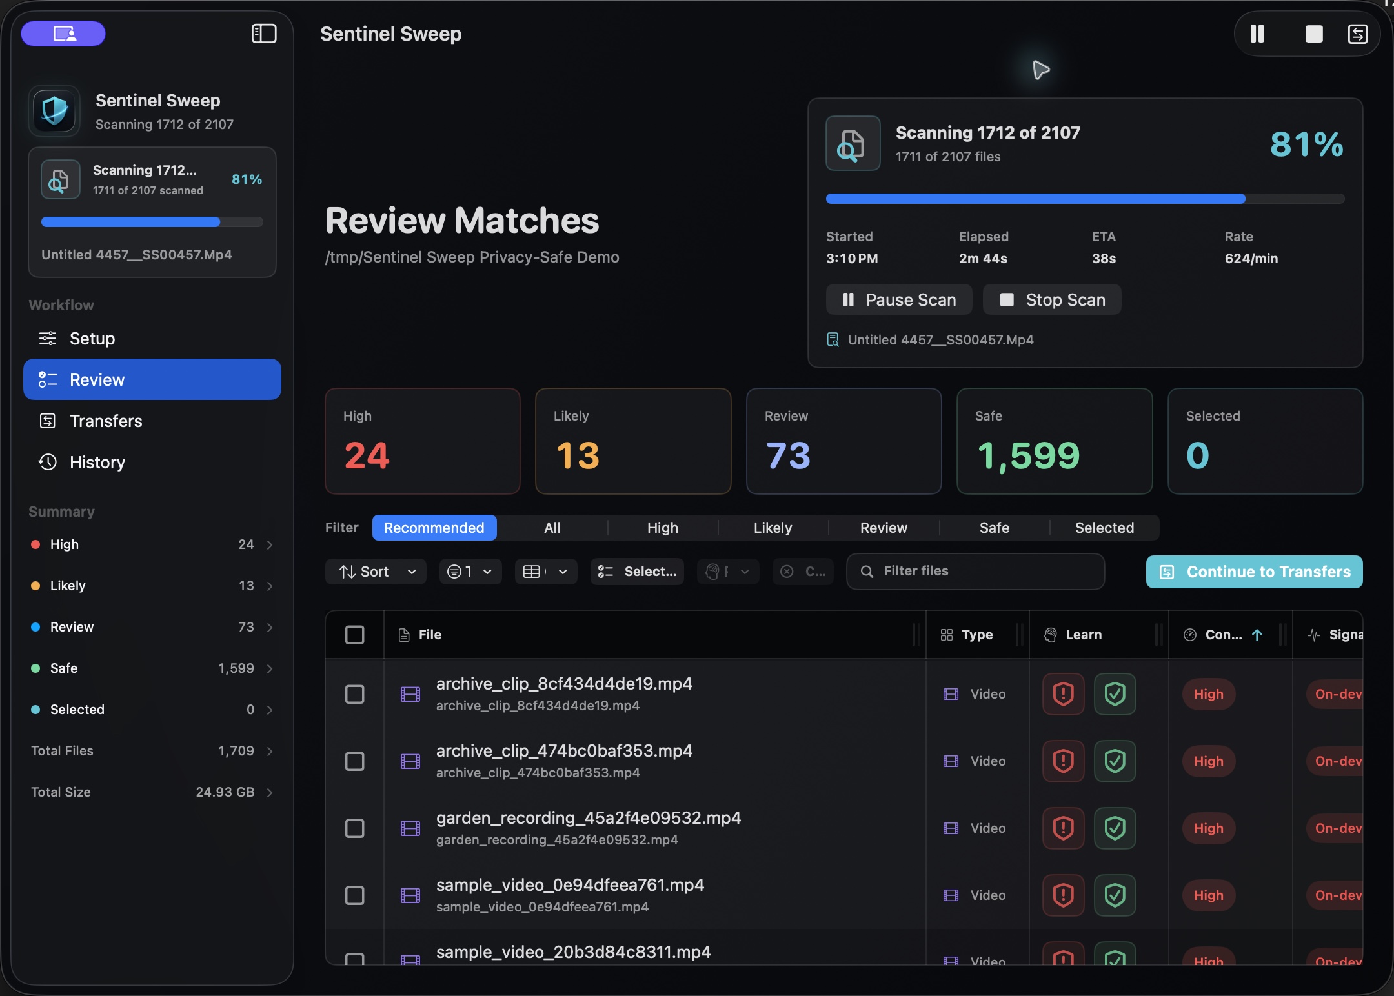Image resolution: width=1394 pixels, height=996 pixels.
Task: Open Setup in the Workflow sidebar
Action: (x=152, y=338)
